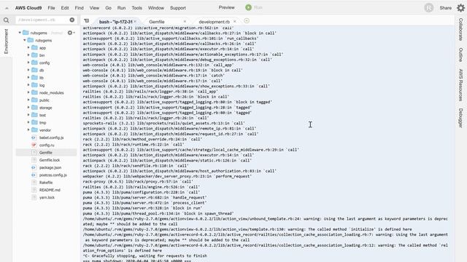This screenshot has height=262, width=467.
Task: Collapse the nested rubygems folder
Action: point(25,40)
